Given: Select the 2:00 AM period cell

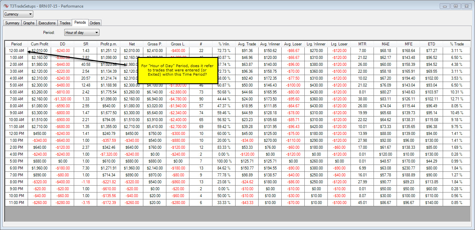Looking at the screenshot, I should click(x=16, y=64).
